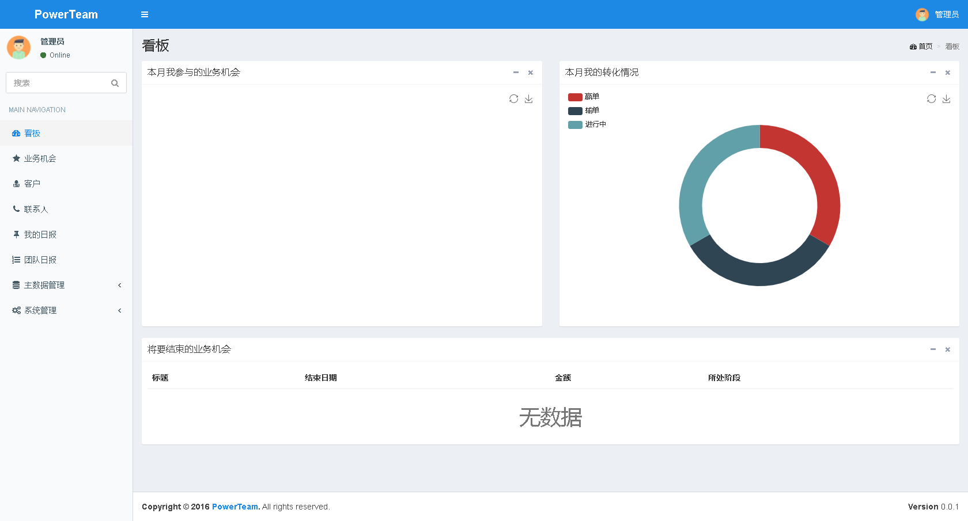Click the 团队日报 list icon
The height and width of the screenshot is (521, 968).
coord(16,260)
